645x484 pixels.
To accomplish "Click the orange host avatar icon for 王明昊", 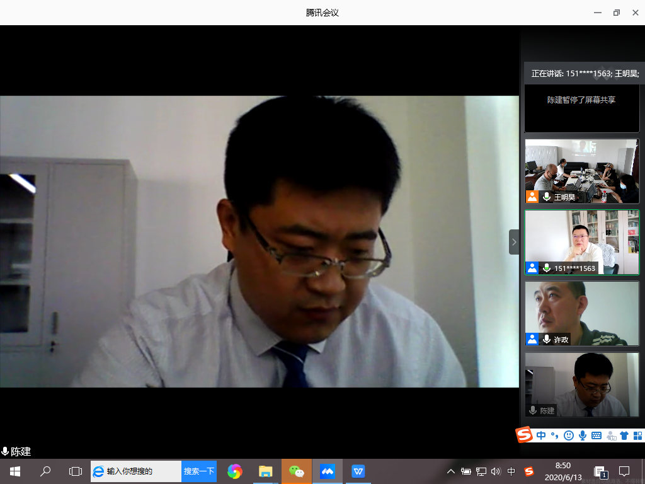I will point(532,197).
